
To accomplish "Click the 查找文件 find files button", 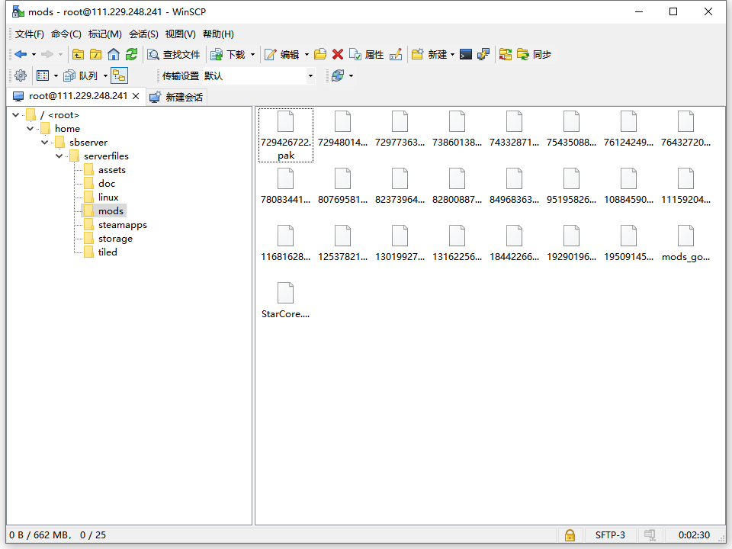I will click(174, 55).
